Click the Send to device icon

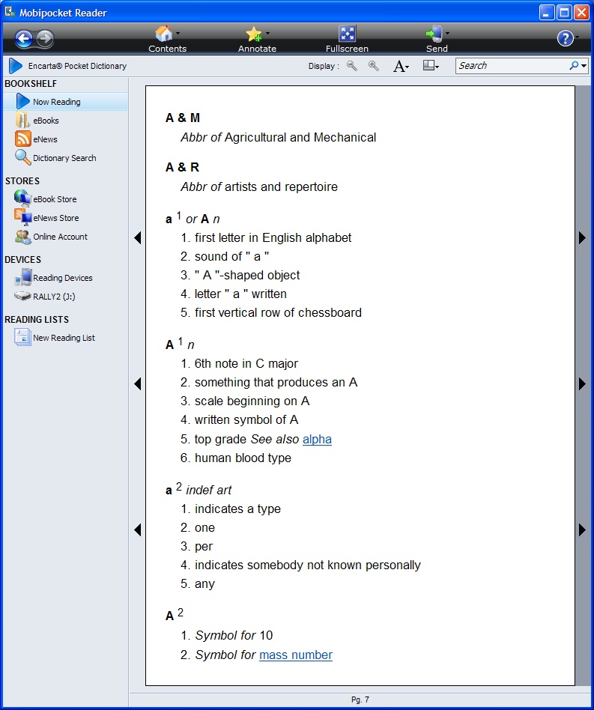pos(434,34)
